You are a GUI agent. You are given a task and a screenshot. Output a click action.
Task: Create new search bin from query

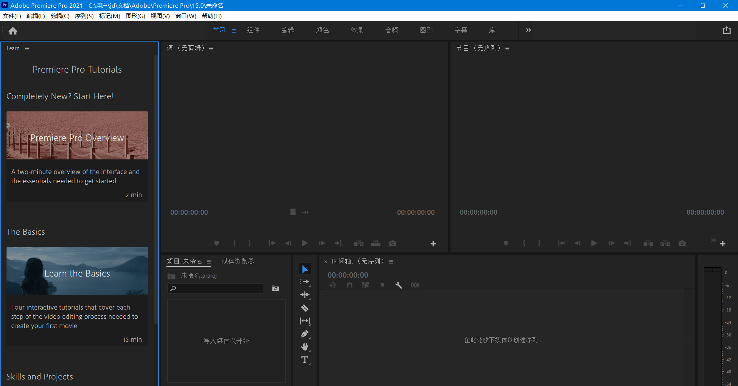pos(275,288)
